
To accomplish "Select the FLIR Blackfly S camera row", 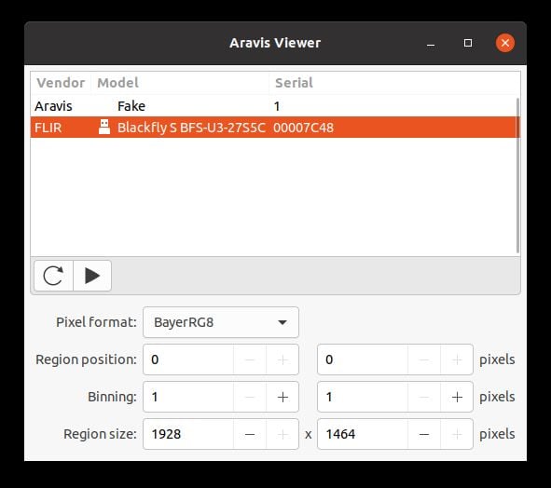I will pos(274,128).
